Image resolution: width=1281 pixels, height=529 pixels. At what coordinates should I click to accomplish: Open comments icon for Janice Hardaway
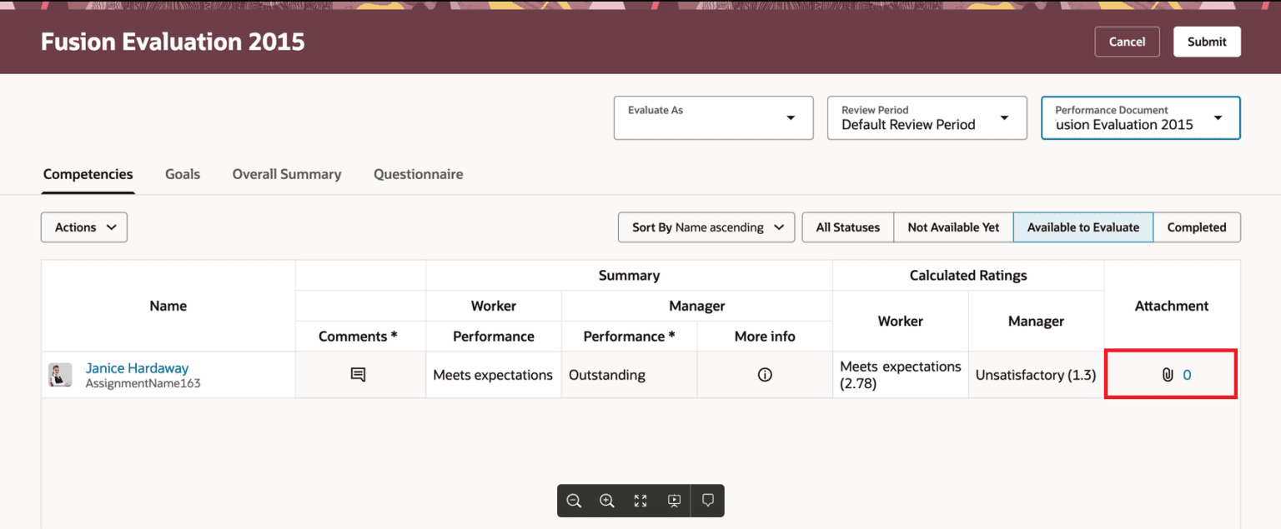tap(359, 375)
